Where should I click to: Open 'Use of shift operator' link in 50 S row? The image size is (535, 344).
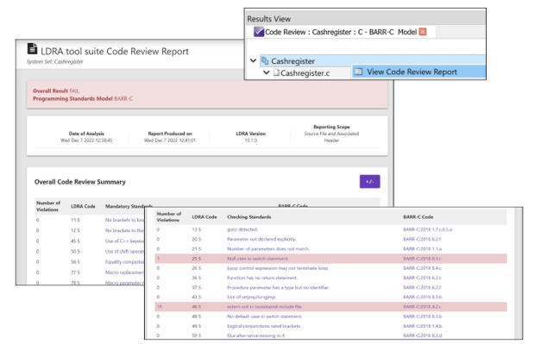(x=124, y=251)
